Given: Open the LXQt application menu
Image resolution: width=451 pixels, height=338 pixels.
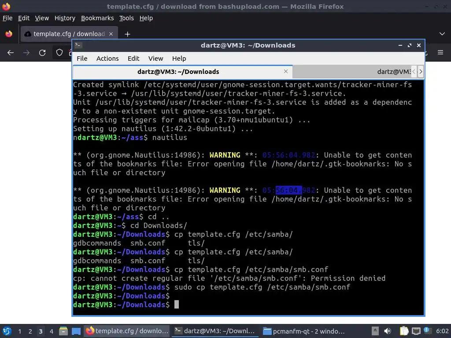Looking at the screenshot, I should click(7, 331).
